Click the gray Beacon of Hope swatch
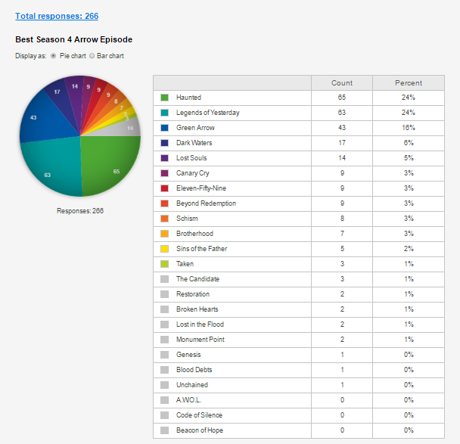The image size is (460, 444). (x=165, y=430)
